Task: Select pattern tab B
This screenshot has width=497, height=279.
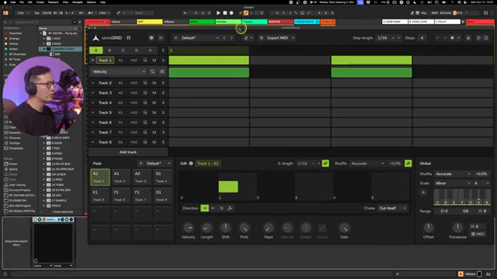Action: (x=109, y=50)
